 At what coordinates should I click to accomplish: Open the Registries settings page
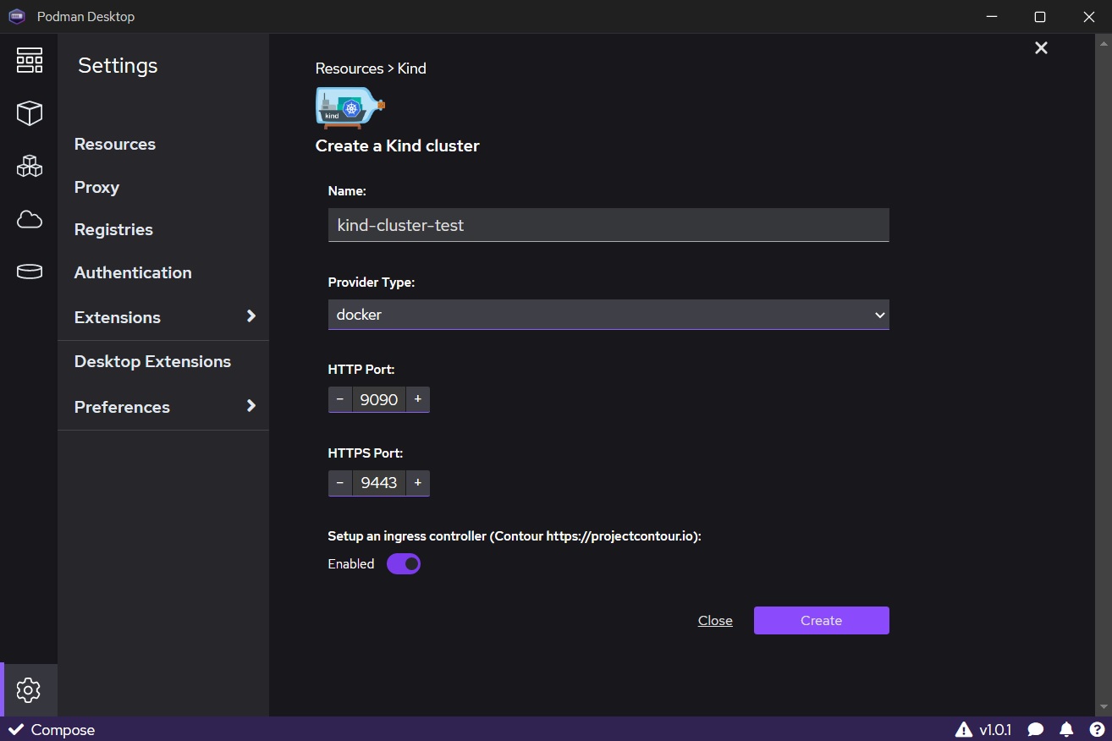tap(113, 229)
